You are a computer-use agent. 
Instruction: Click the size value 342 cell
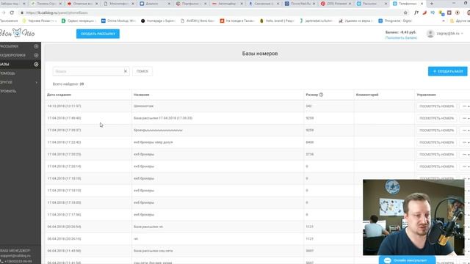(x=308, y=106)
